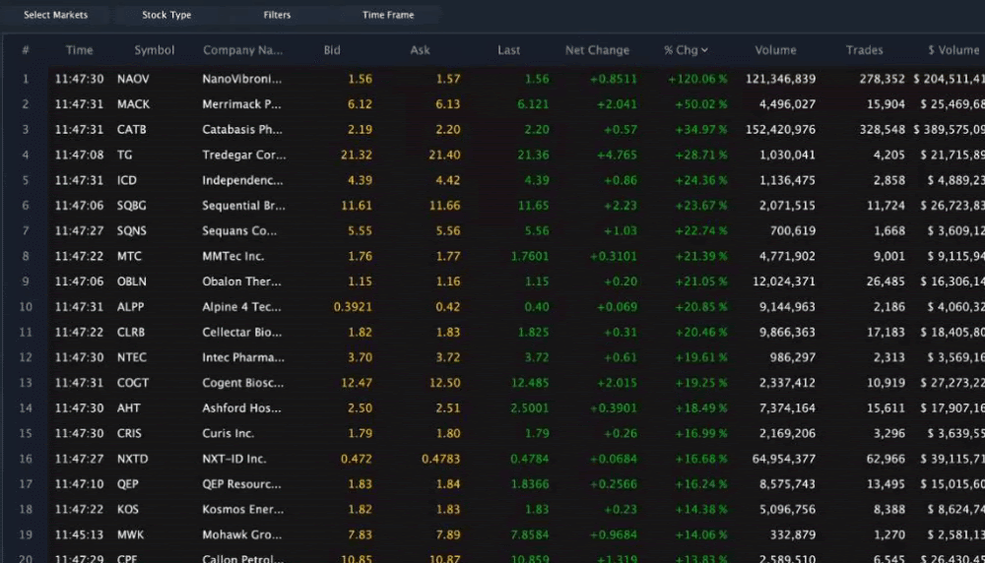Select the ICD symbol
The height and width of the screenshot is (563, 985).
126,180
